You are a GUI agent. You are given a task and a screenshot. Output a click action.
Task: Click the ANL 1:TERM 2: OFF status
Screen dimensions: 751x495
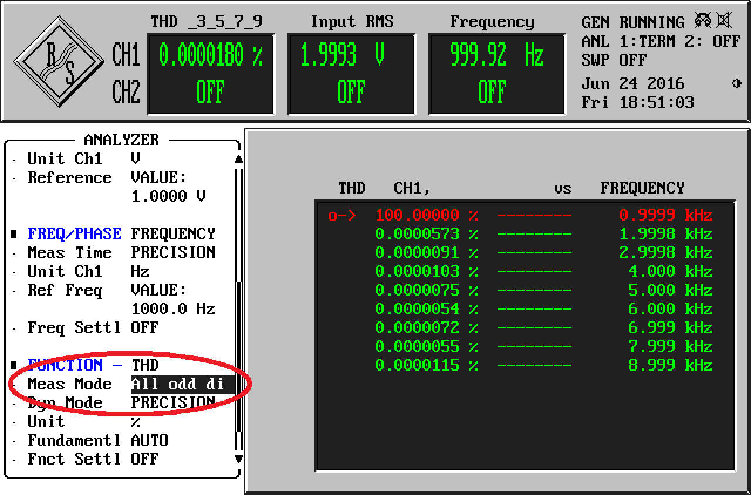tap(661, 41)
